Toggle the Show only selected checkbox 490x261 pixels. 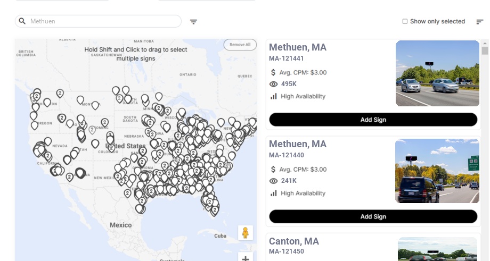tap(405, 21)
